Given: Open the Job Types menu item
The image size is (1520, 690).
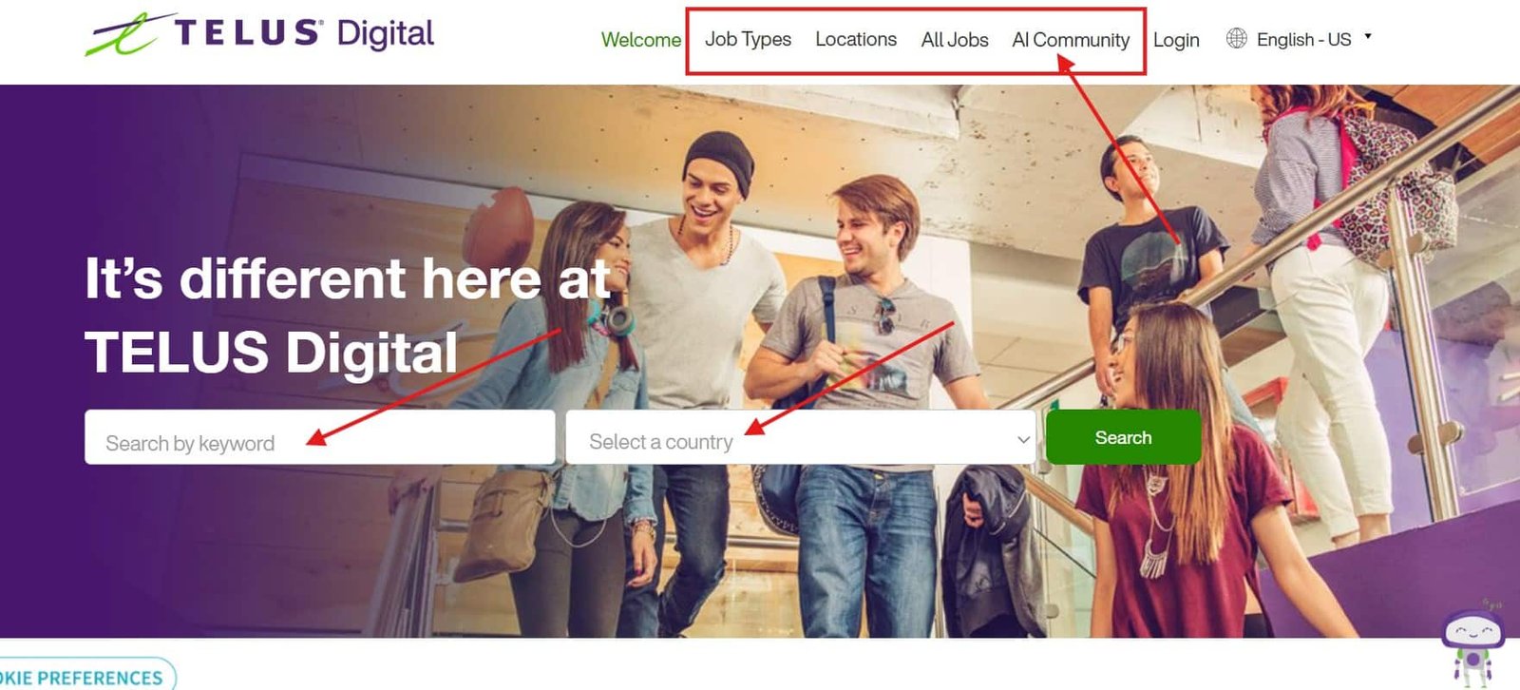Looking at the screenshot, I should 748,40.
